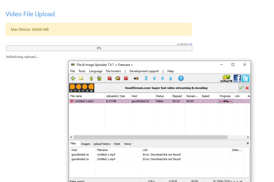Toggle the progress 'on' link
Screen dimensions: 274x182
190,44
